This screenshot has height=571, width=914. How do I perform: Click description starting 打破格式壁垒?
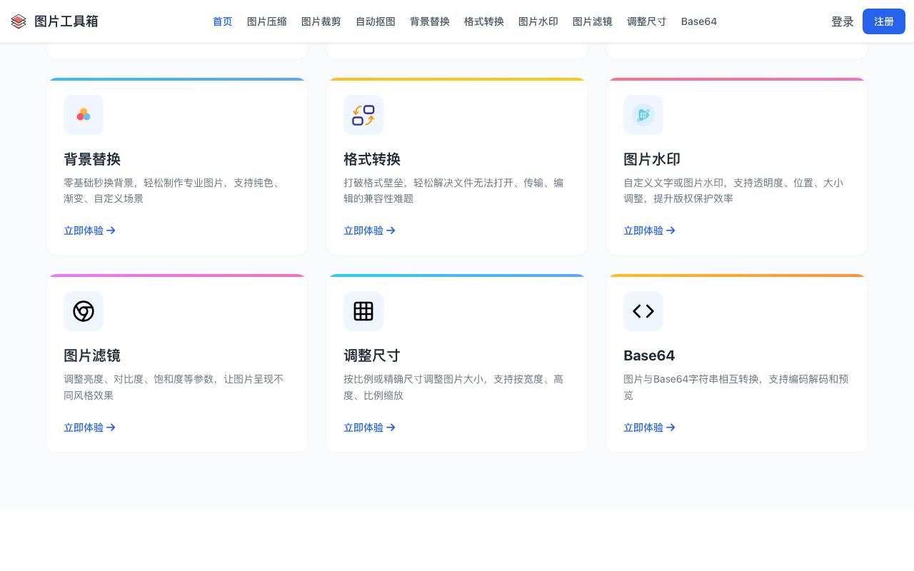coord(453,191)
